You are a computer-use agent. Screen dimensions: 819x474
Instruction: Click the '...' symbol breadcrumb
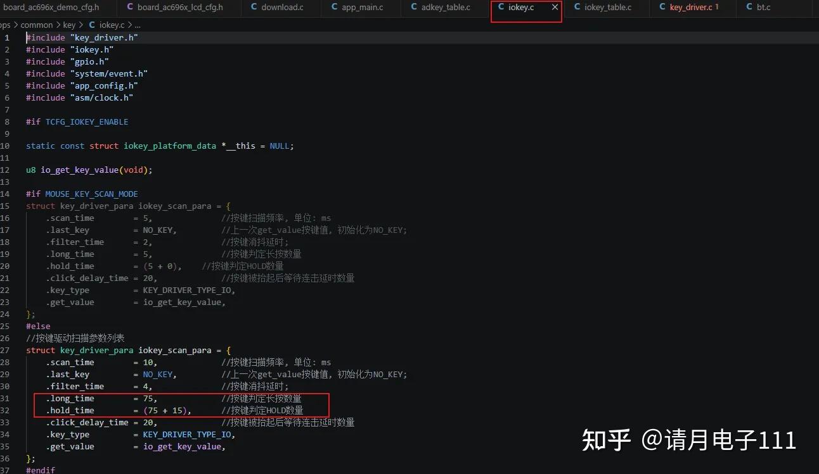[x=137, y=25]
